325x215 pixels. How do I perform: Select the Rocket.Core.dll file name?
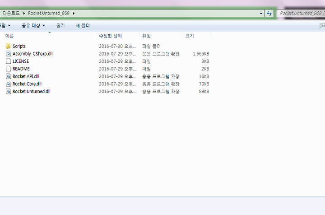tap(27, 84)
